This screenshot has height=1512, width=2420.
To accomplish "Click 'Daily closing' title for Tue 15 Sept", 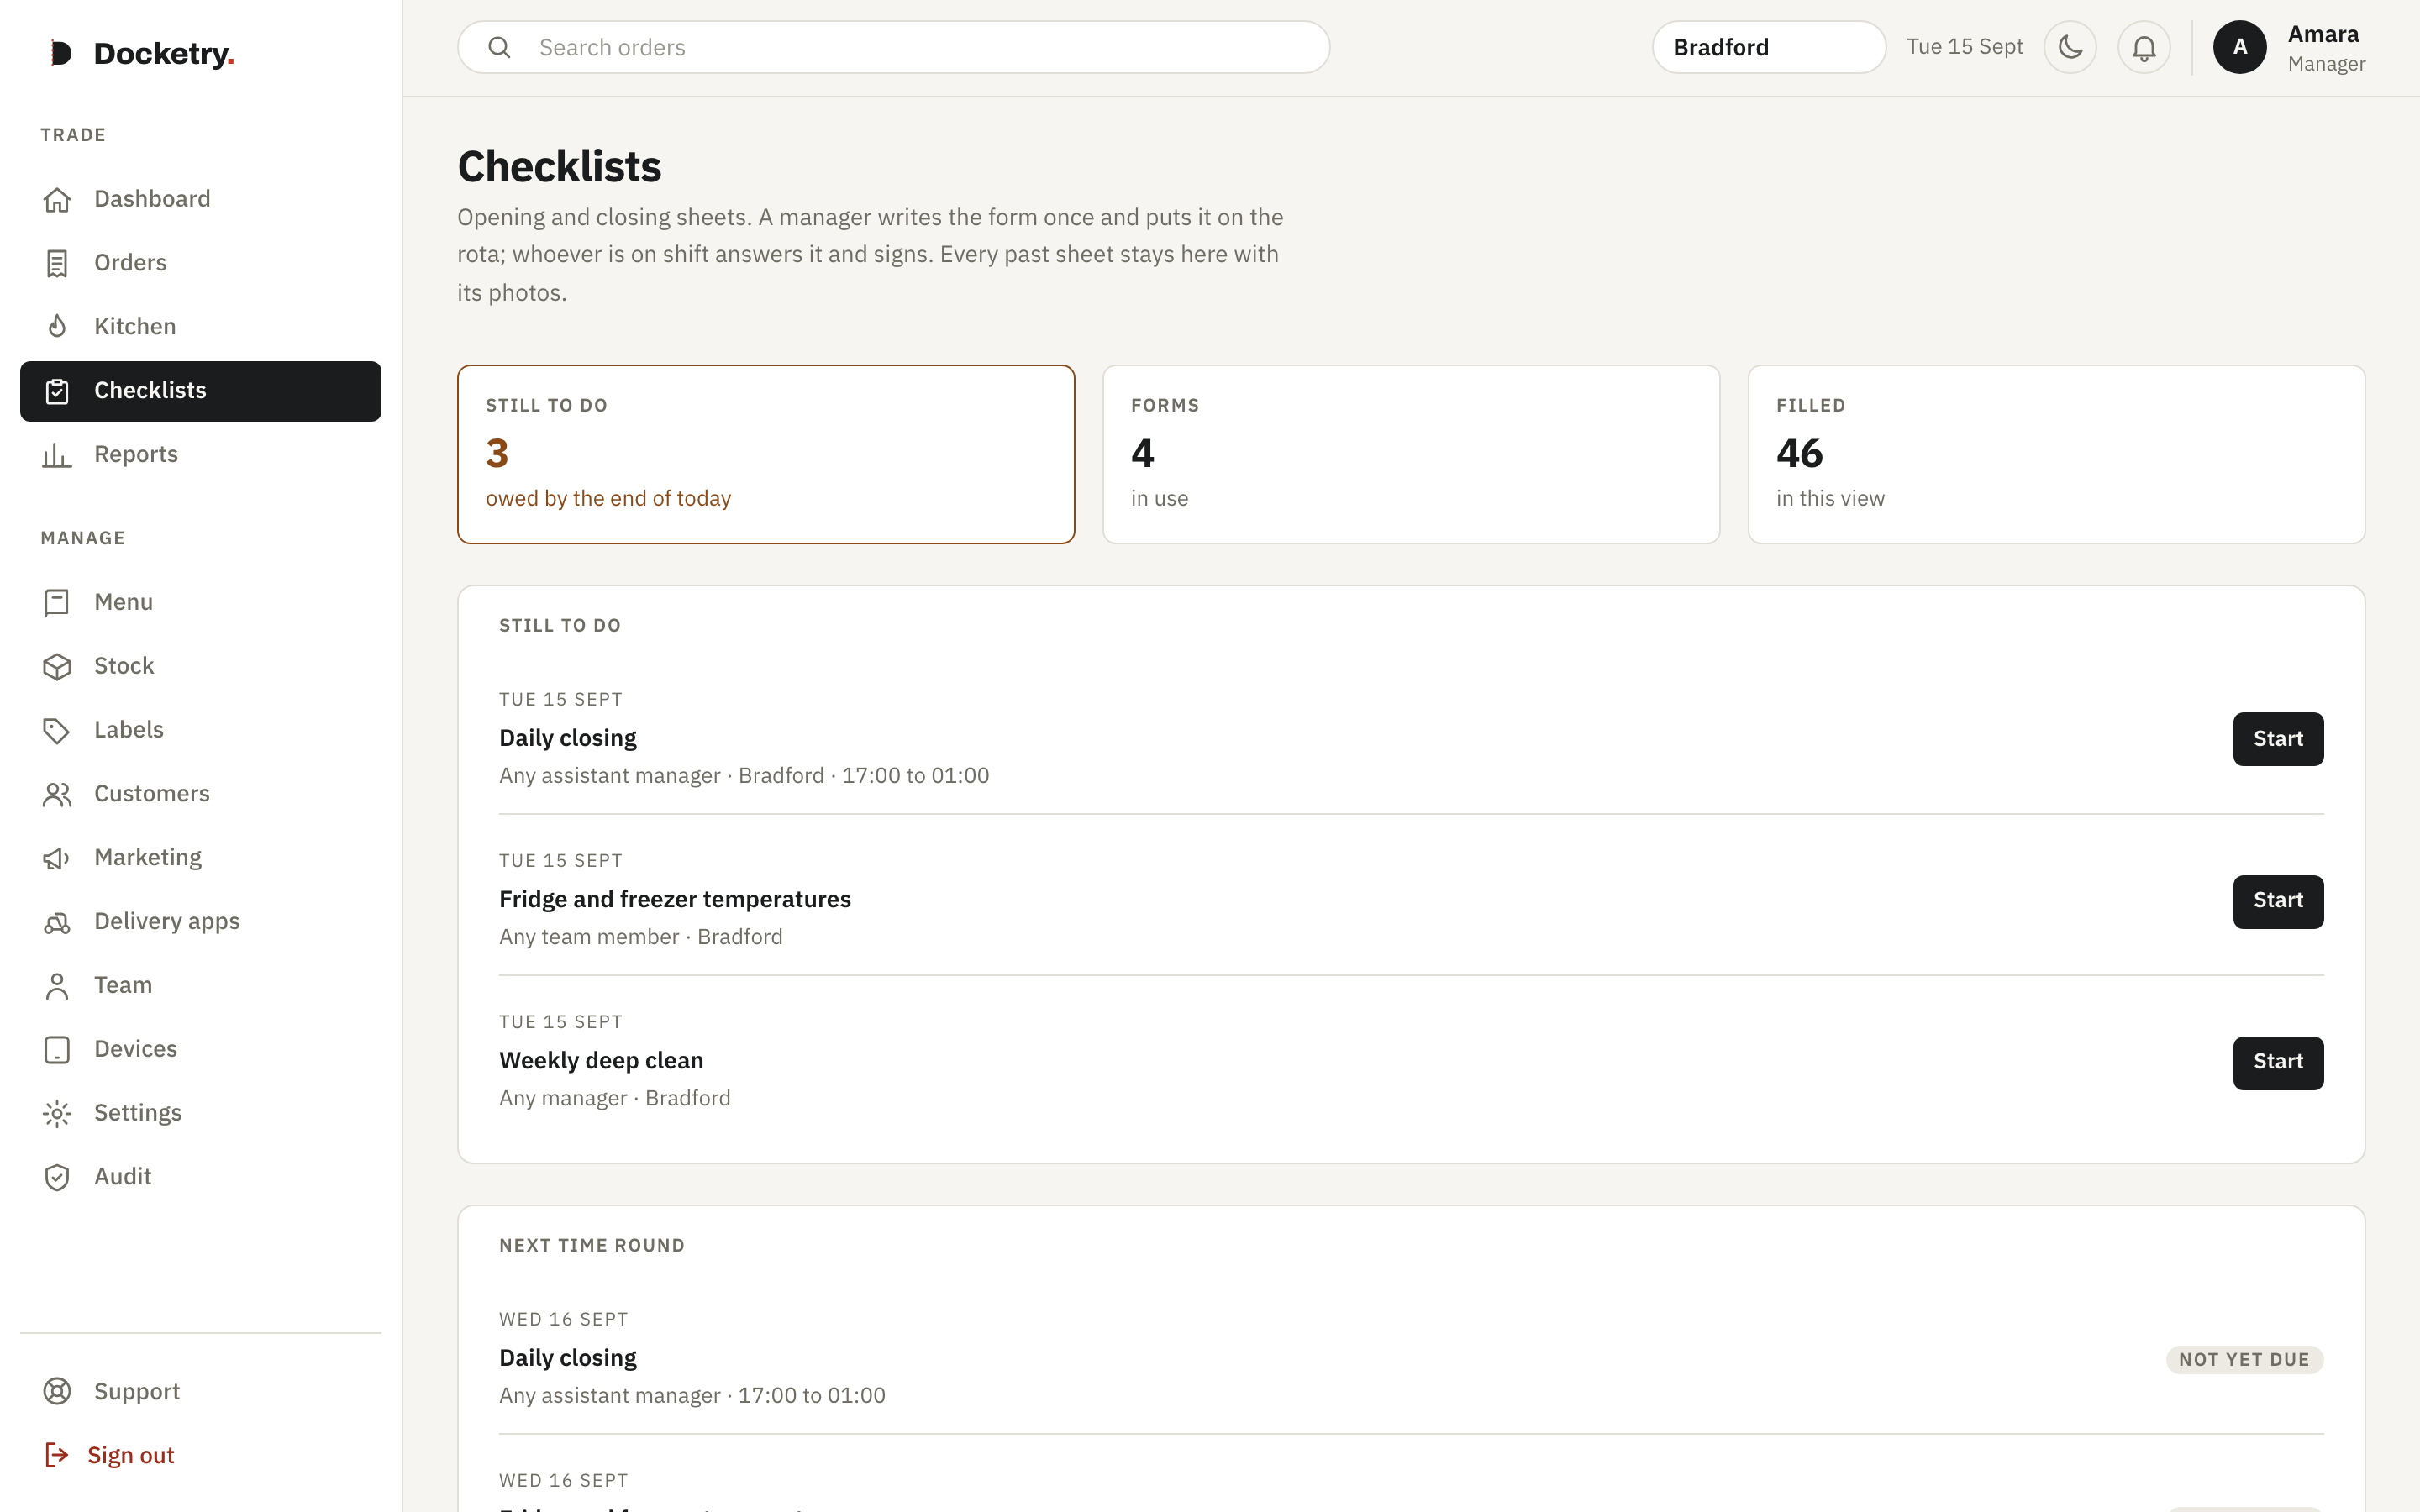I will (x=568, y=738).
